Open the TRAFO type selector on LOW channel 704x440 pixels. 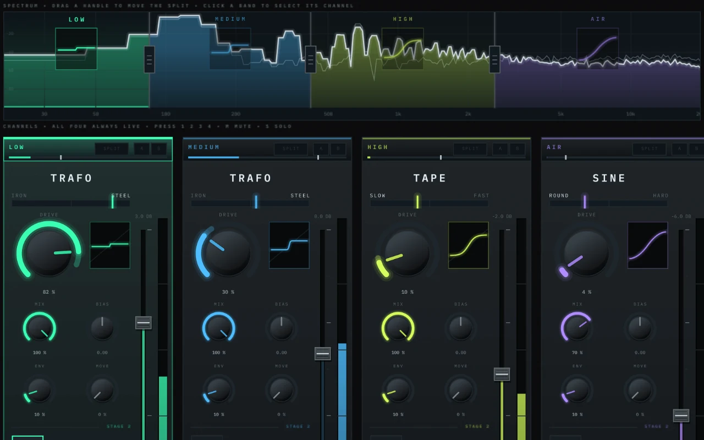pos(72,178)
